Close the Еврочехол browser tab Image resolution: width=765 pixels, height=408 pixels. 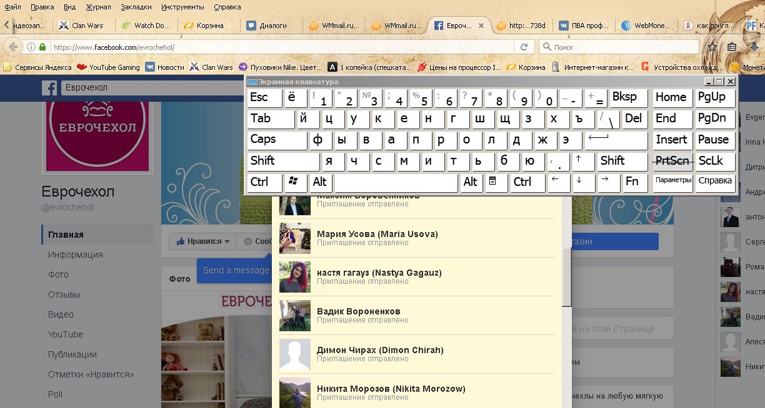pos(481,26)
